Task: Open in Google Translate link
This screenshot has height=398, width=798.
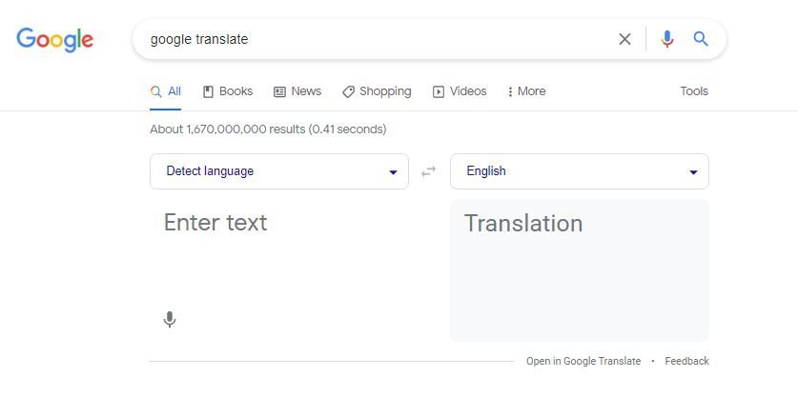Action: tap(583, 361)
